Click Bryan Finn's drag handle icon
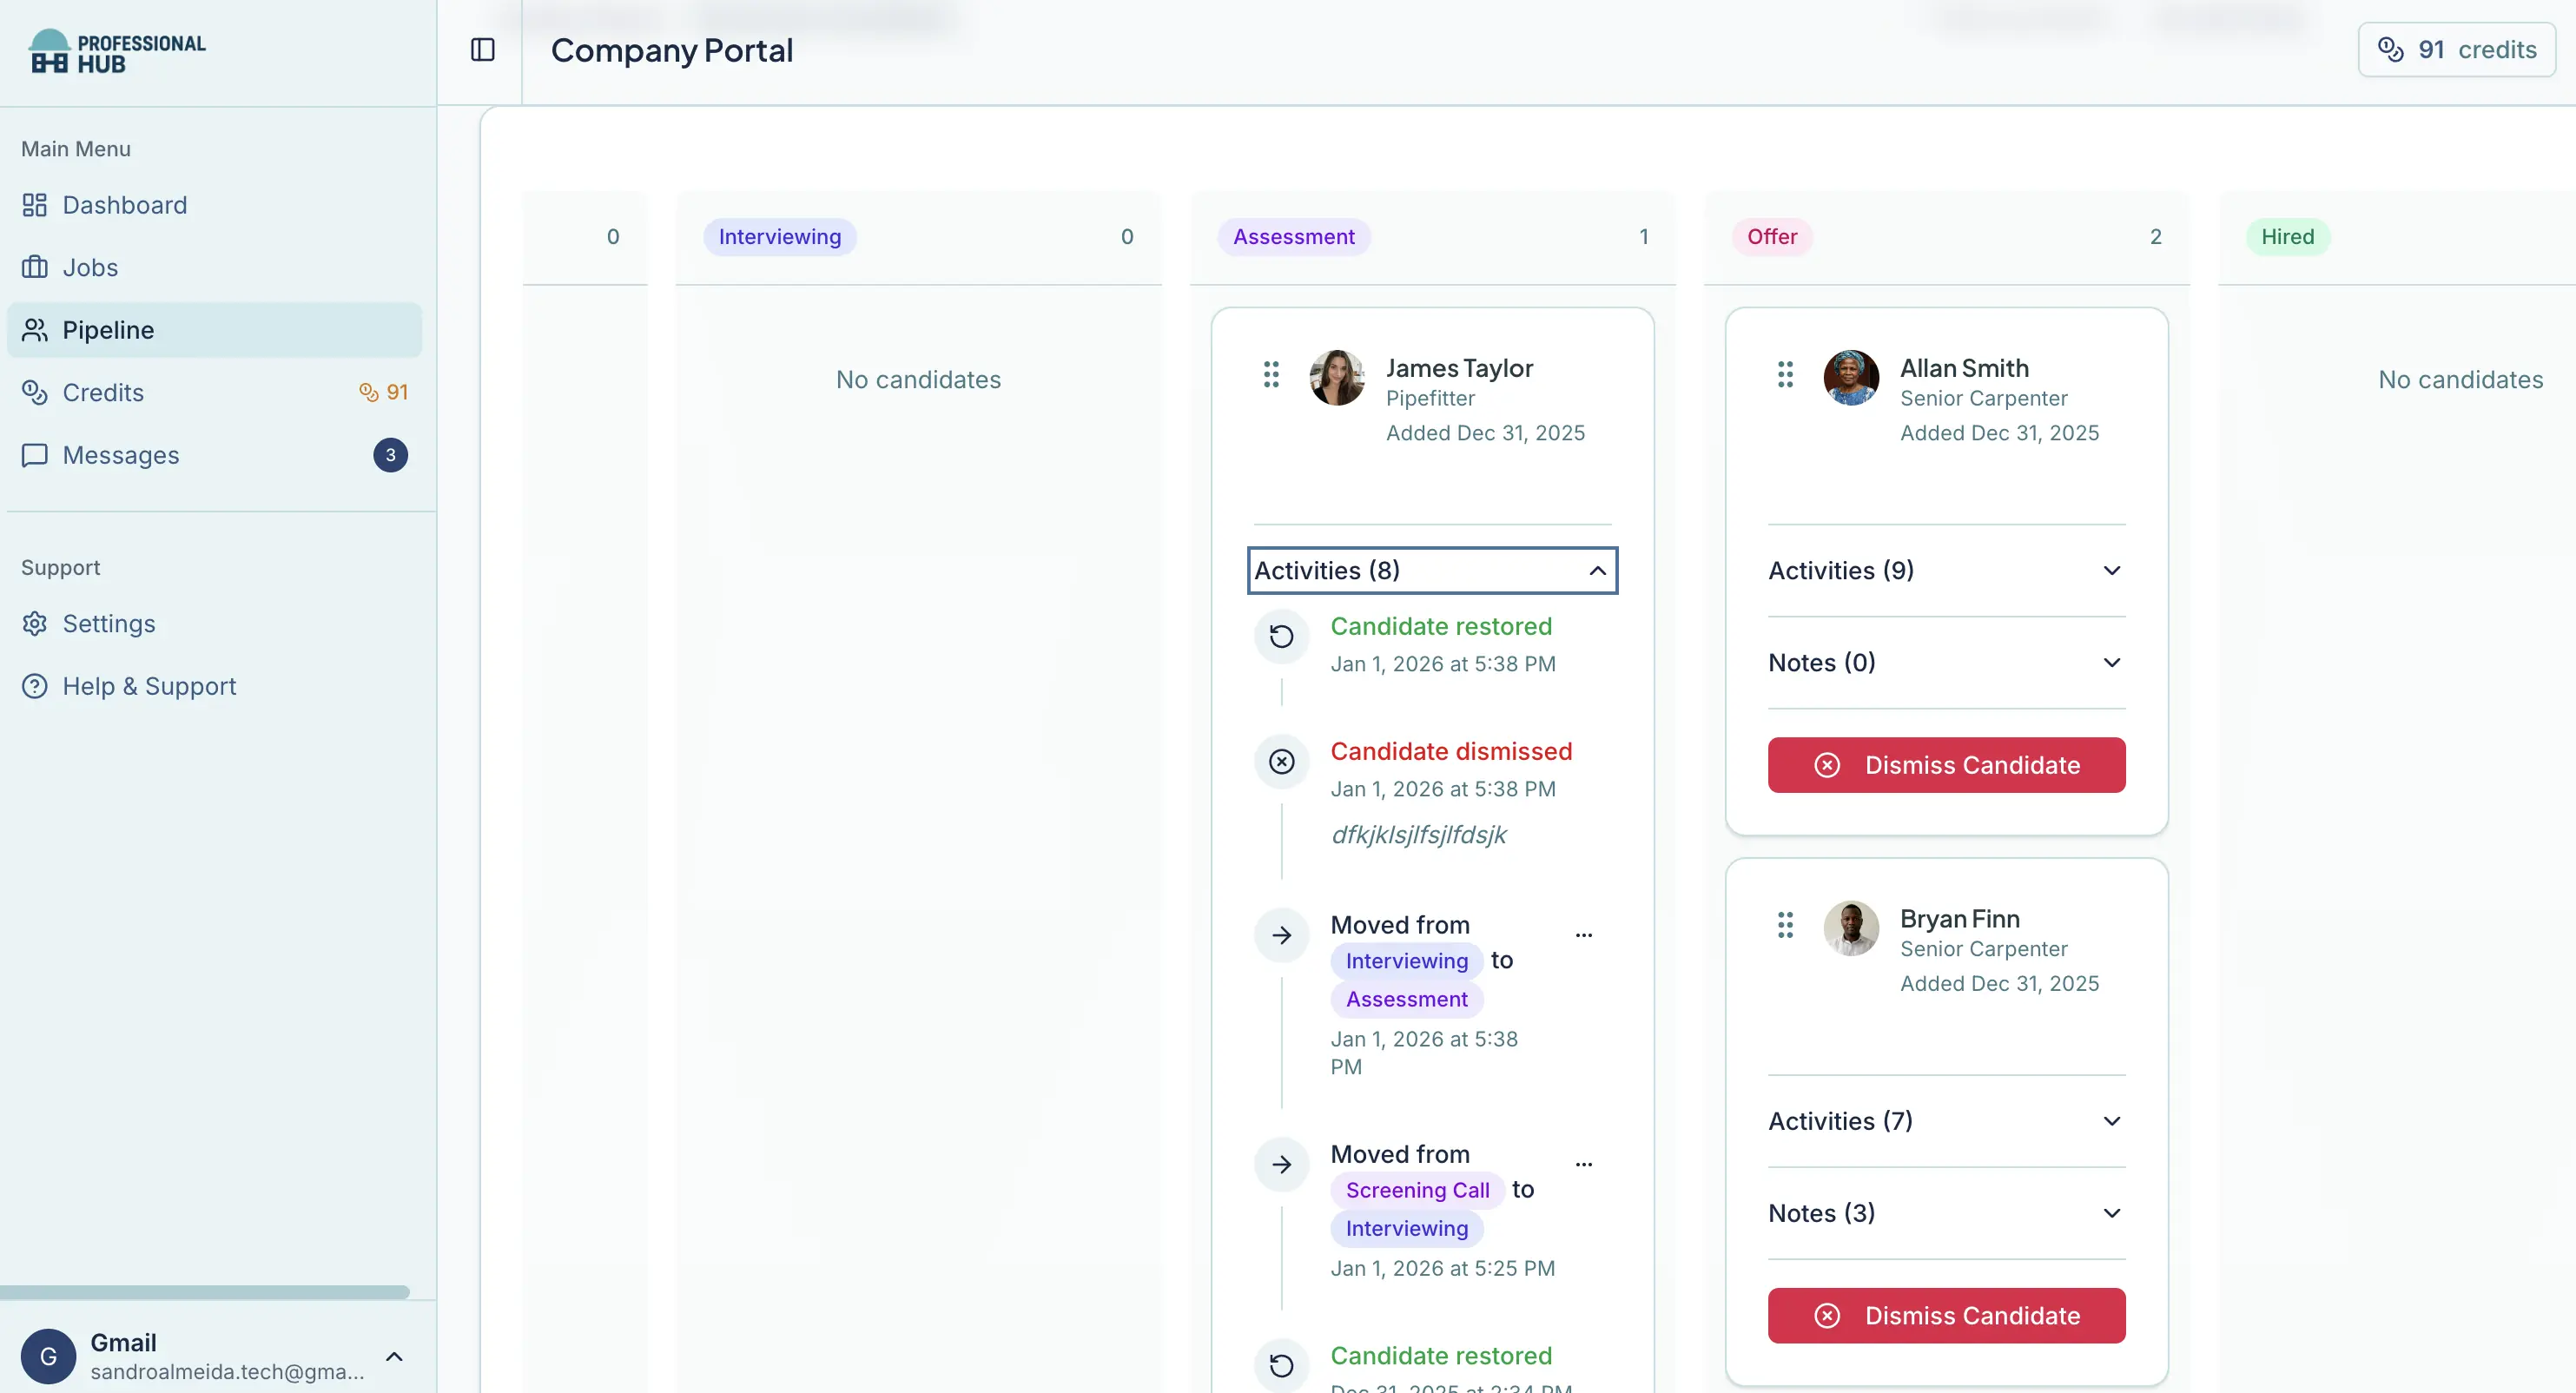This screenshot has height=1393, width=2576. pos(1785,925)
